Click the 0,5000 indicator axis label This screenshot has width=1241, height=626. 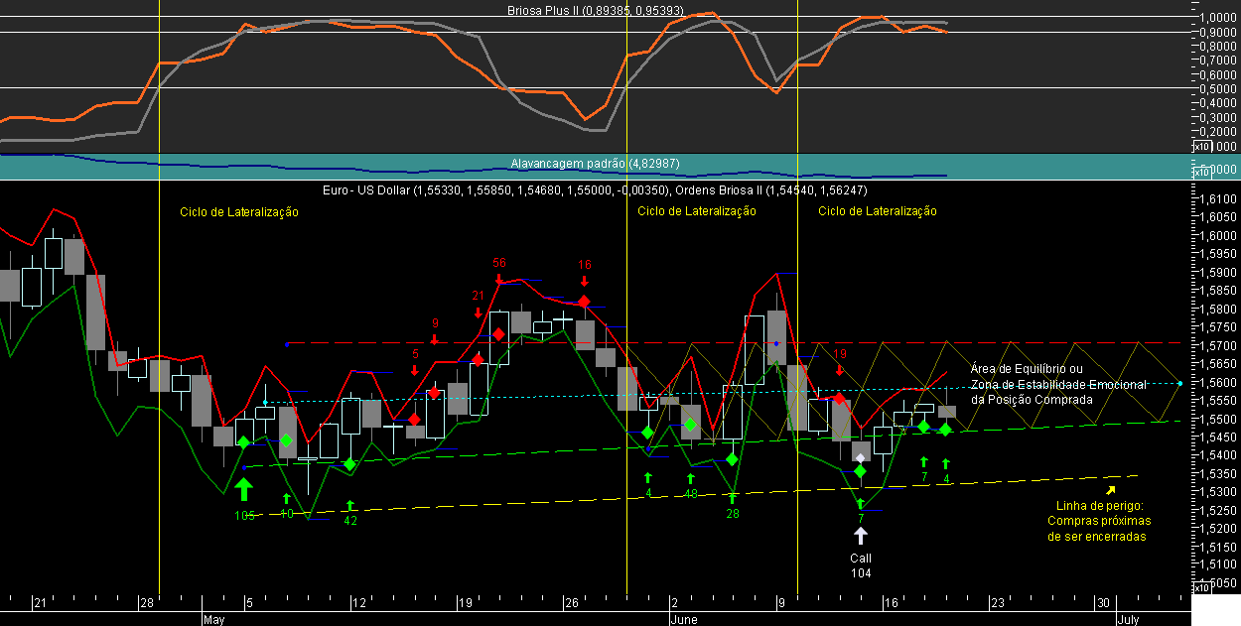(x=1216, y=88)
